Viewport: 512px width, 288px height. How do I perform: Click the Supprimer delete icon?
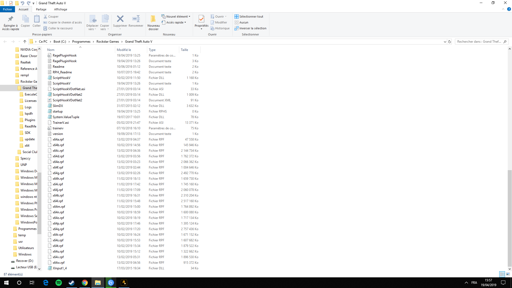tap(120, 19)
